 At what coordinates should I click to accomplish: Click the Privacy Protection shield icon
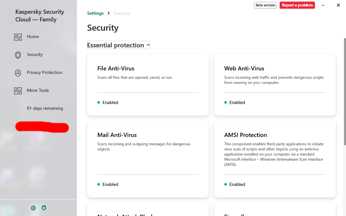(18, 73)
